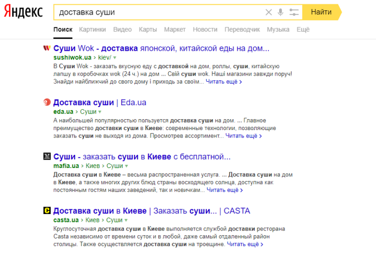
Task: Open the Переводчик tab
Action: click(x=242, y=30)
